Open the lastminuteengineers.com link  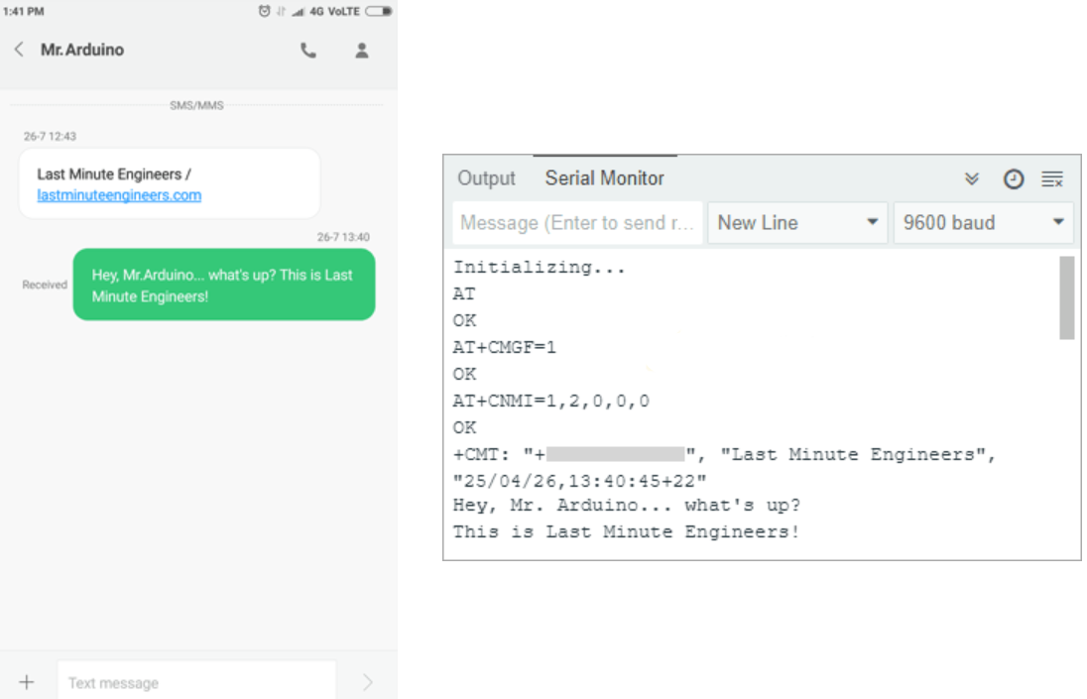[x=119, y=195]
